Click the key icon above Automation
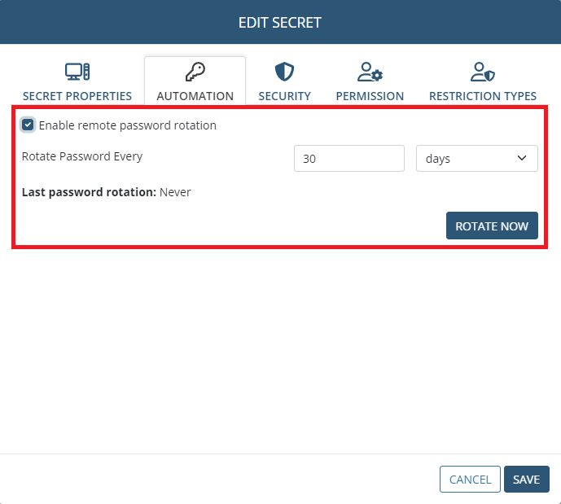The width and height of the screenshot is (561, 504). tap(195, 72)
